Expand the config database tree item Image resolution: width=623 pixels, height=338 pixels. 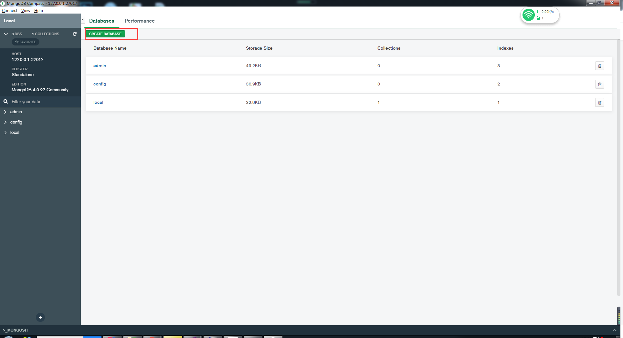[5, 122]
